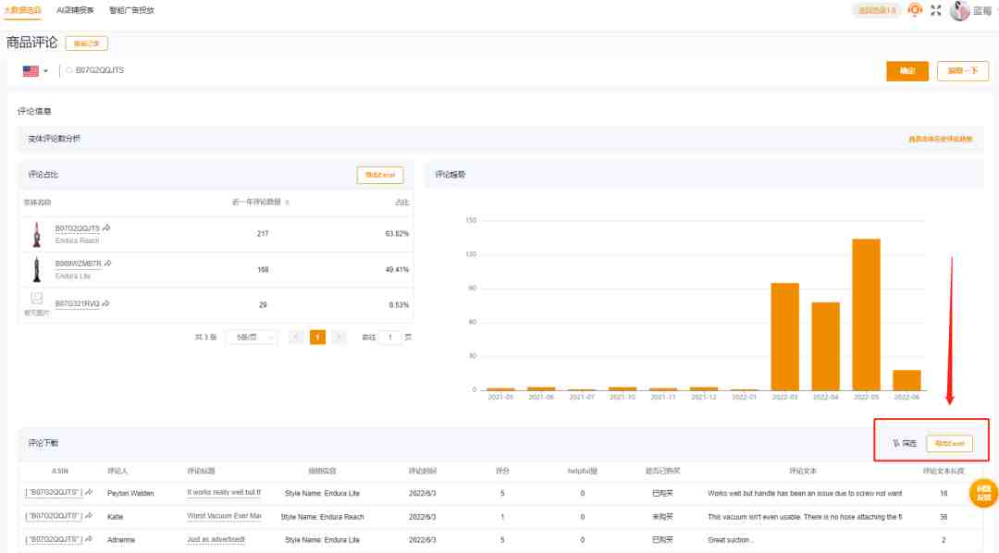Viewport: 999px width, 553px height.
Task: Open the 5 per page size dropdown
Action: tap(253, 337)
